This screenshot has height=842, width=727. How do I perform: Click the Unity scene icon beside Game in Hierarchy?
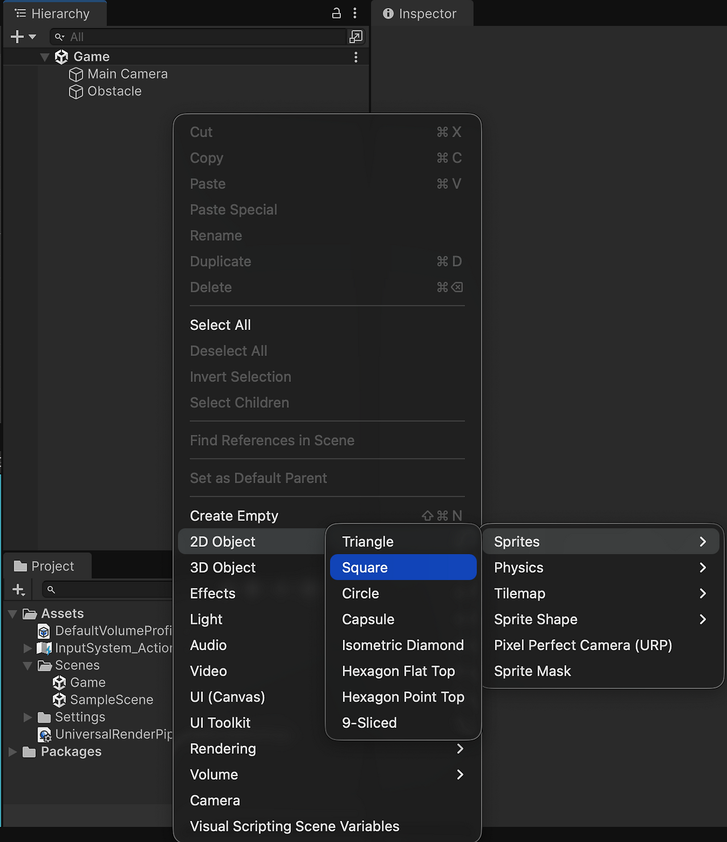point(61,56)
